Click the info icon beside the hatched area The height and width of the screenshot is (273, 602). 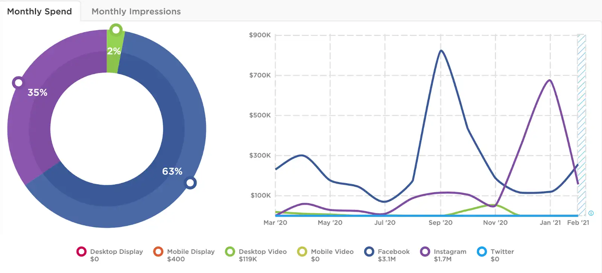pos(591,213)
